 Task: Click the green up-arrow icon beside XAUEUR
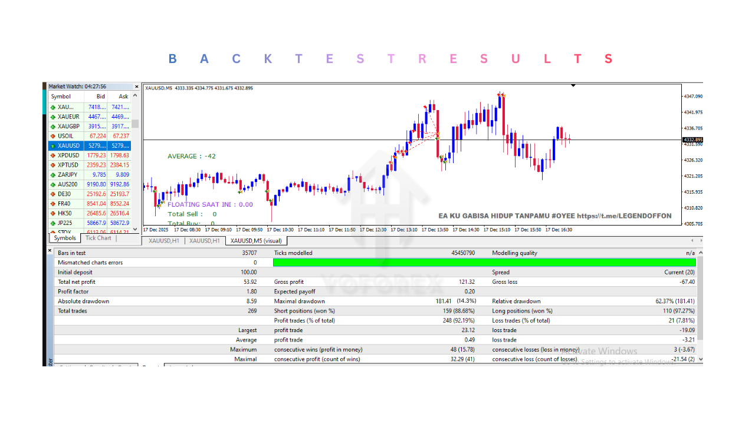click(53, 117)
